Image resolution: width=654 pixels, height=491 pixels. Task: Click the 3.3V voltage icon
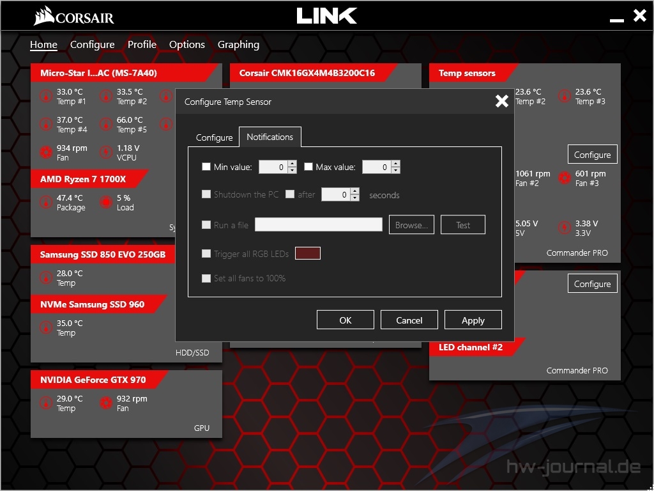point(565,228)
